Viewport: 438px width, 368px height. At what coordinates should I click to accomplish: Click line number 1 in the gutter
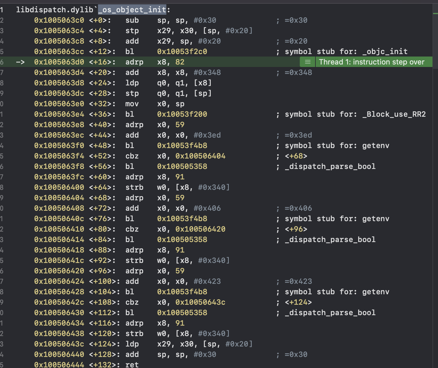click(x=2, y=10)
